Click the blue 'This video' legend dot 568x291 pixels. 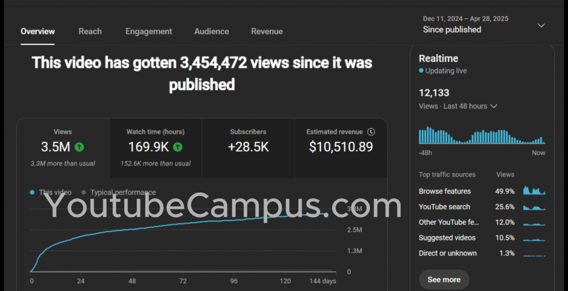[32, 192]
